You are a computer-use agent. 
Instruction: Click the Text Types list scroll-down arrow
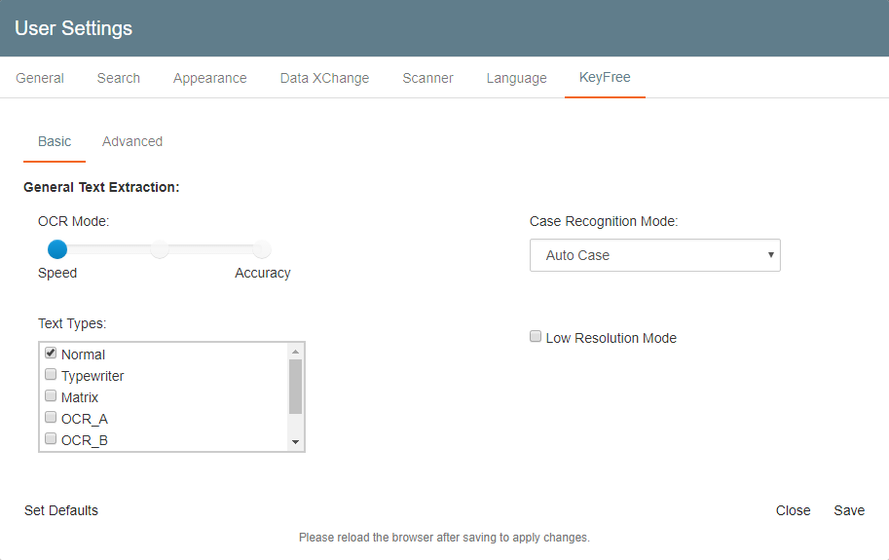[295, 442]
